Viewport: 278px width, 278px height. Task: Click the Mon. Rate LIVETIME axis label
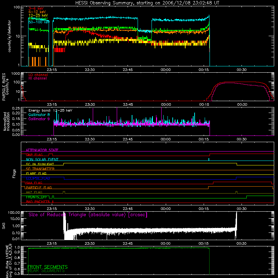[x=9, y=261]
